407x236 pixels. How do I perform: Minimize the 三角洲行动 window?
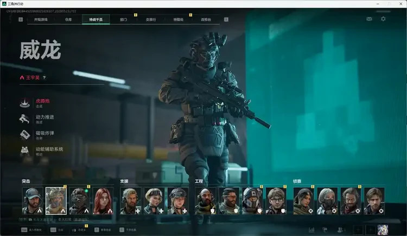point(378,4)
